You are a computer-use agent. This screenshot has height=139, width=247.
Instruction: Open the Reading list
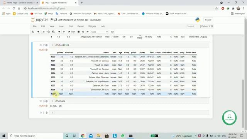(x=238, y=14)
